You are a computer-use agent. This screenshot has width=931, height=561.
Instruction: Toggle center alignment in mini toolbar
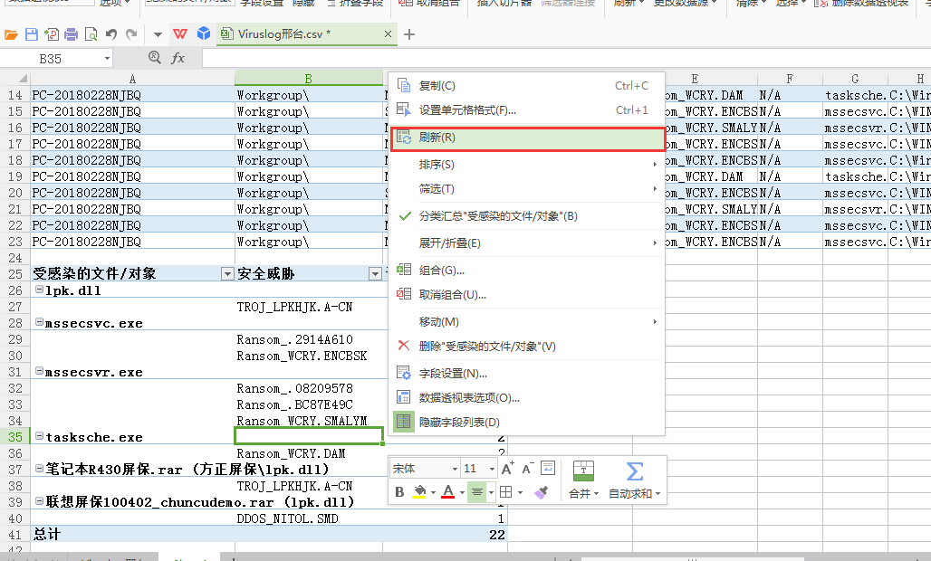pos(476,492)
